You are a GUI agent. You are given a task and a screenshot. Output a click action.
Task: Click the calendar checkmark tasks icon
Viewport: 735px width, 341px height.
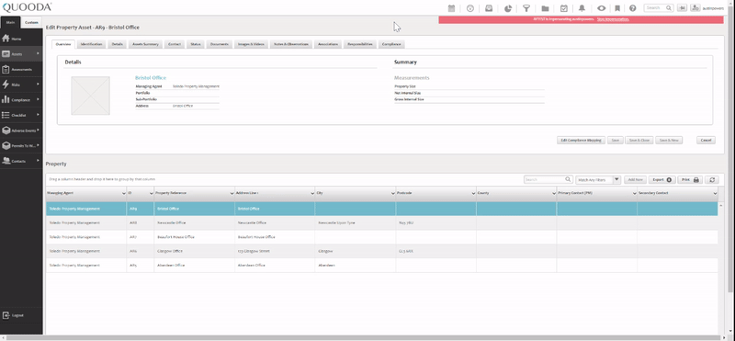tap(564, 8)
